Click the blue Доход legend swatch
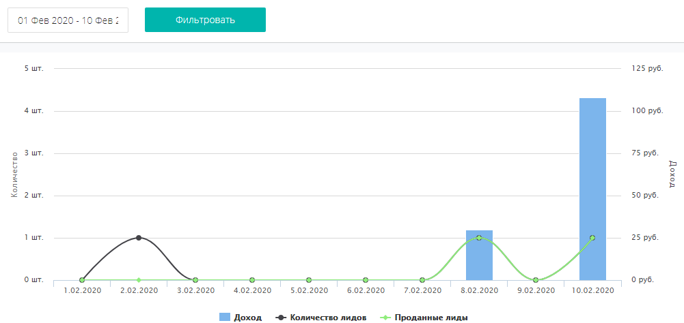The height and width of the screenshot is (323, 684). (x=225, y=318)
